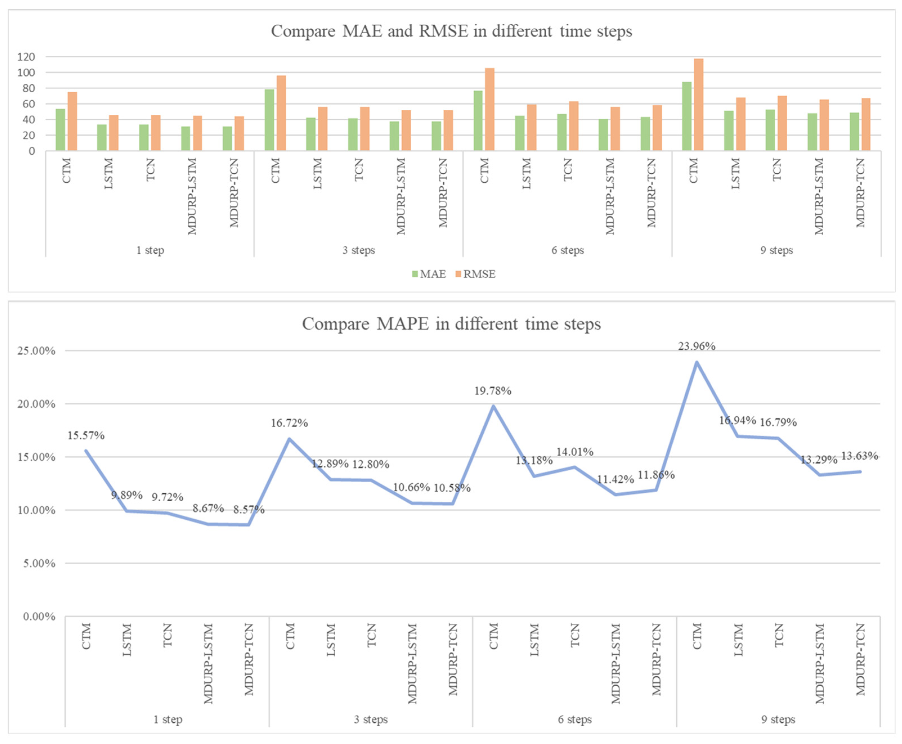Click the '6 steps' group label in MAPE chart
This screenshot has width=902, height=744.
pyautogui.click(x=575, y=720)
